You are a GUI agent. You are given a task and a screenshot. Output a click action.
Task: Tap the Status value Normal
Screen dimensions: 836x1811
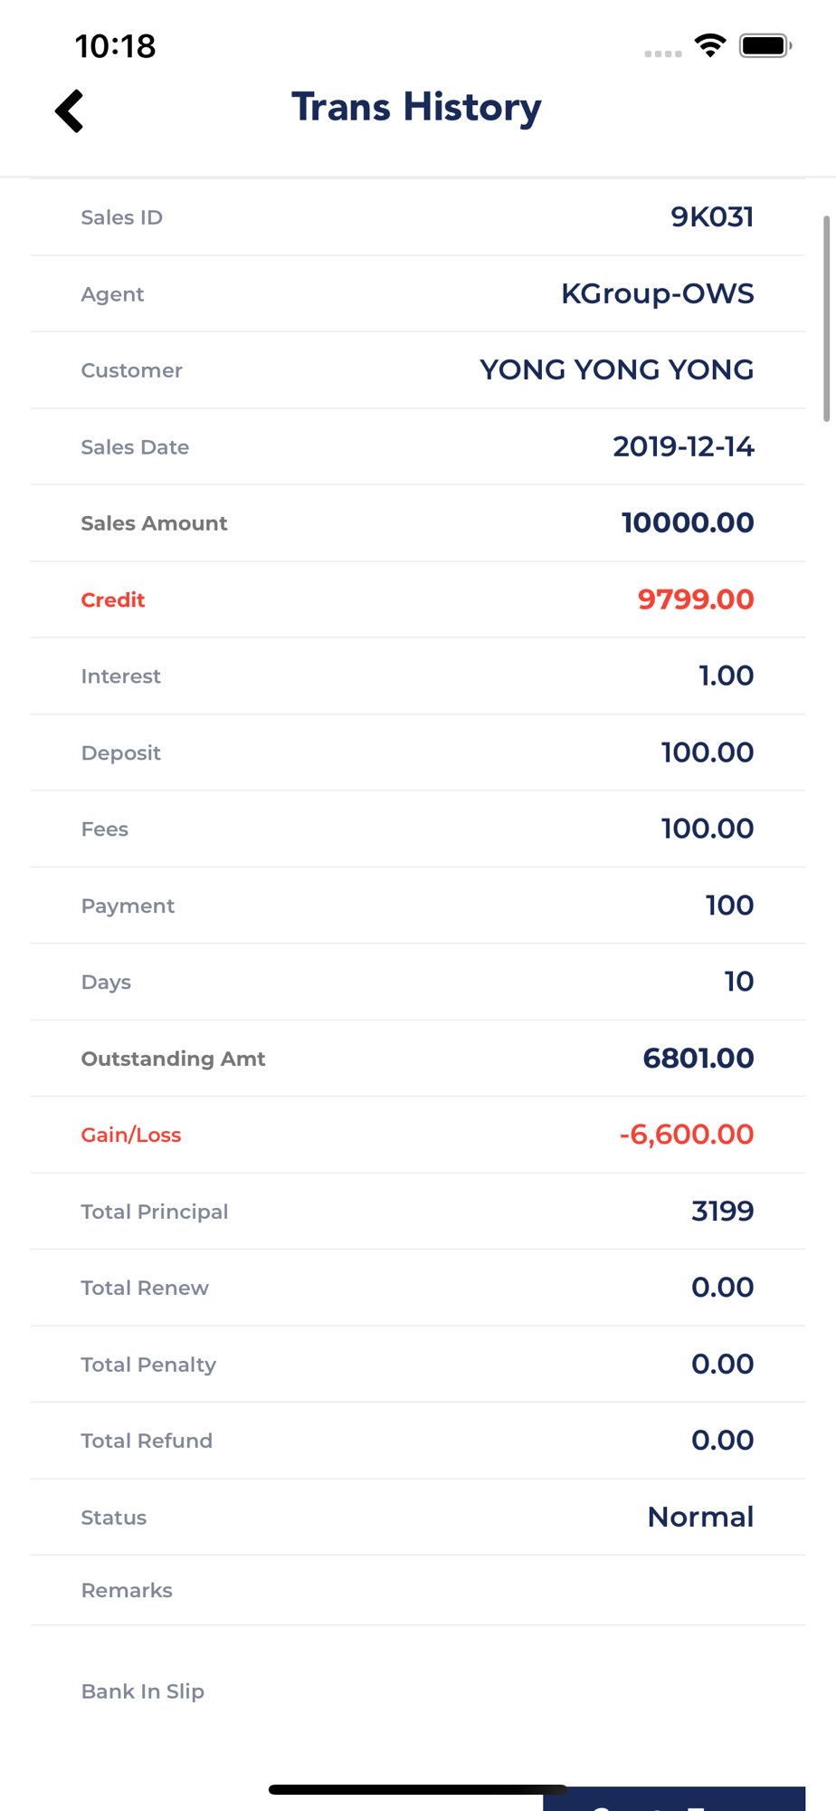click(701, 1518)
